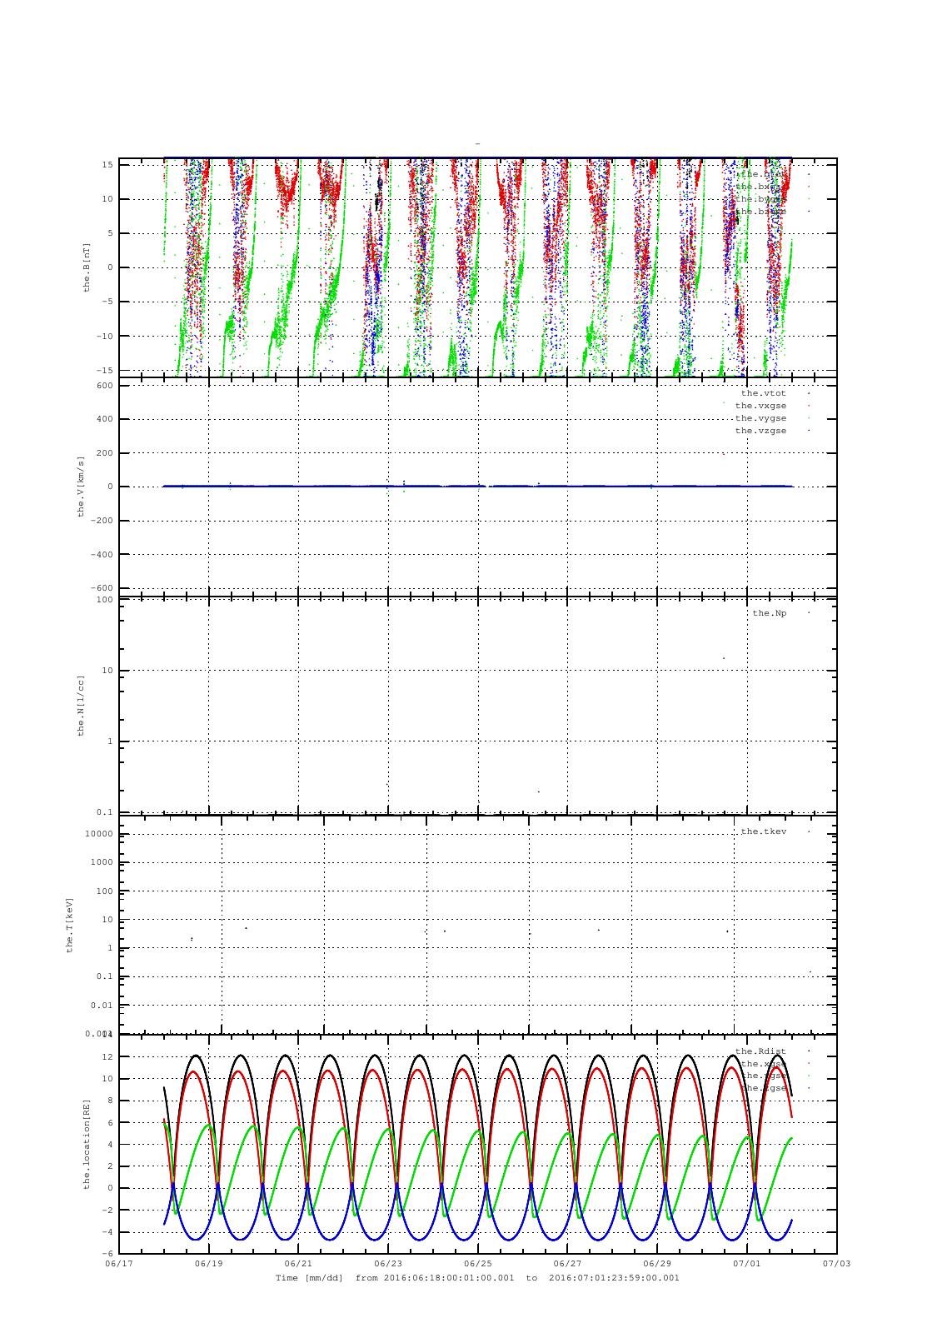Image resolution: width=942 pixels, height=1333 pixels.
Task: Click the the.B[nT] axis title
Action: tap(87, 267)
